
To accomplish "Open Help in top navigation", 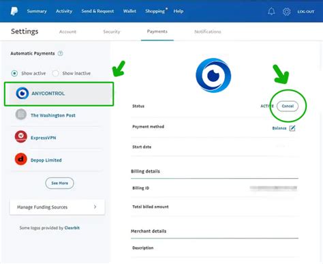I will [x=179, y=11].
